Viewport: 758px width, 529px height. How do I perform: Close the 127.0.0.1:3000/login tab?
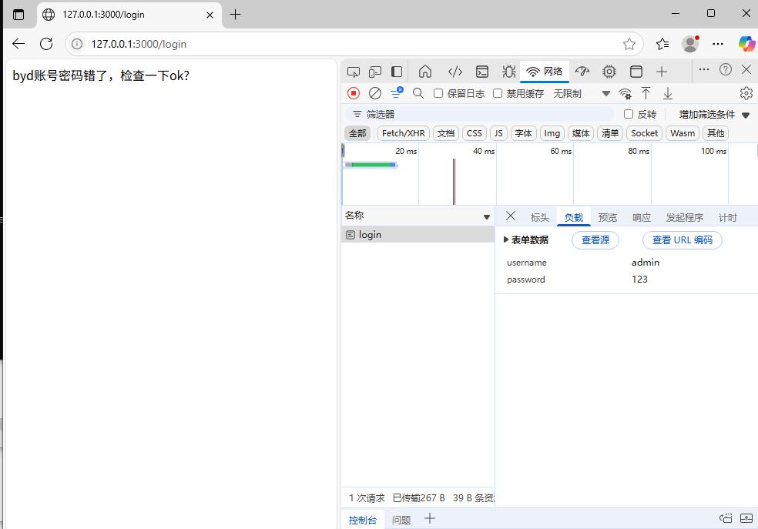pyautogui.click(x=210, y=15)
